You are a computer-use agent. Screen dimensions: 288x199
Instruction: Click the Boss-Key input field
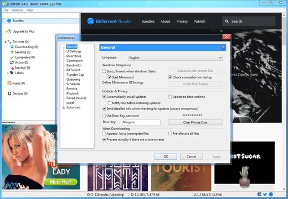141,122
